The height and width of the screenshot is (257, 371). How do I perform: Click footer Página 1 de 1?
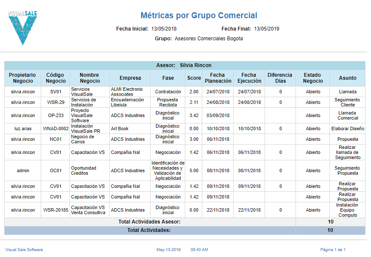pyautogui.click(x=333, y=250)
